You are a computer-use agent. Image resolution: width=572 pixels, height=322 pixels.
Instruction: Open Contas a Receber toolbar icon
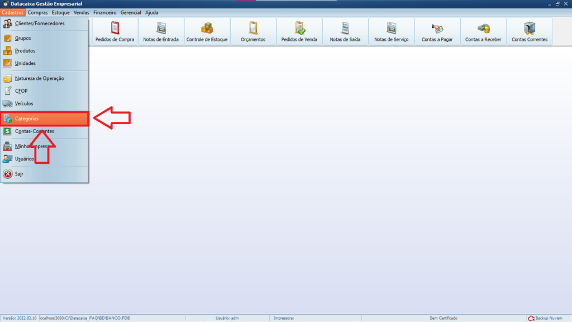pyautogui.click(x=483, y=32)
